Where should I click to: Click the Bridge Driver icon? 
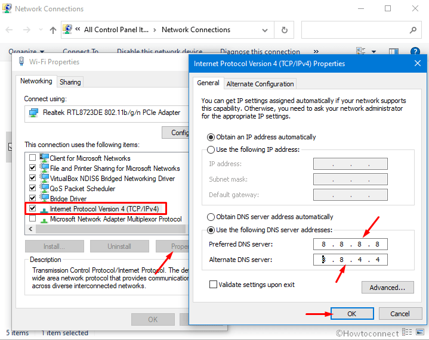(x=44, y=198)
